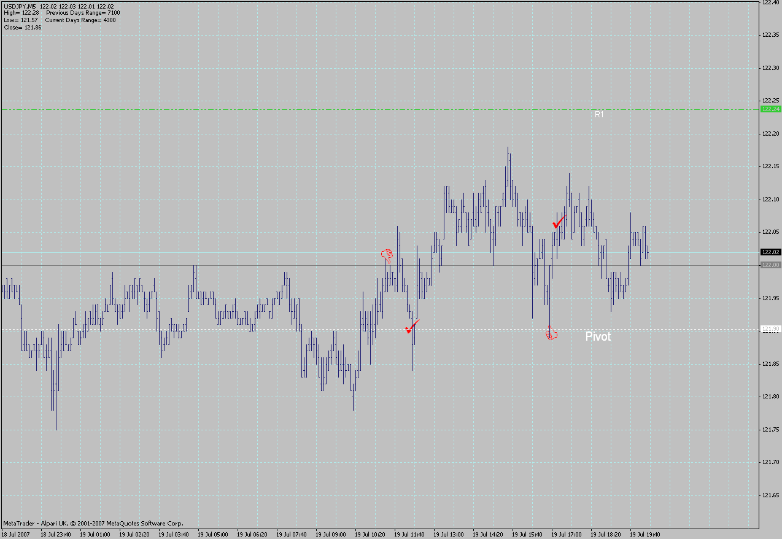Click the MetaTrader - Alpari UK copyright text
782x539 pixels.
coord(93,524)
